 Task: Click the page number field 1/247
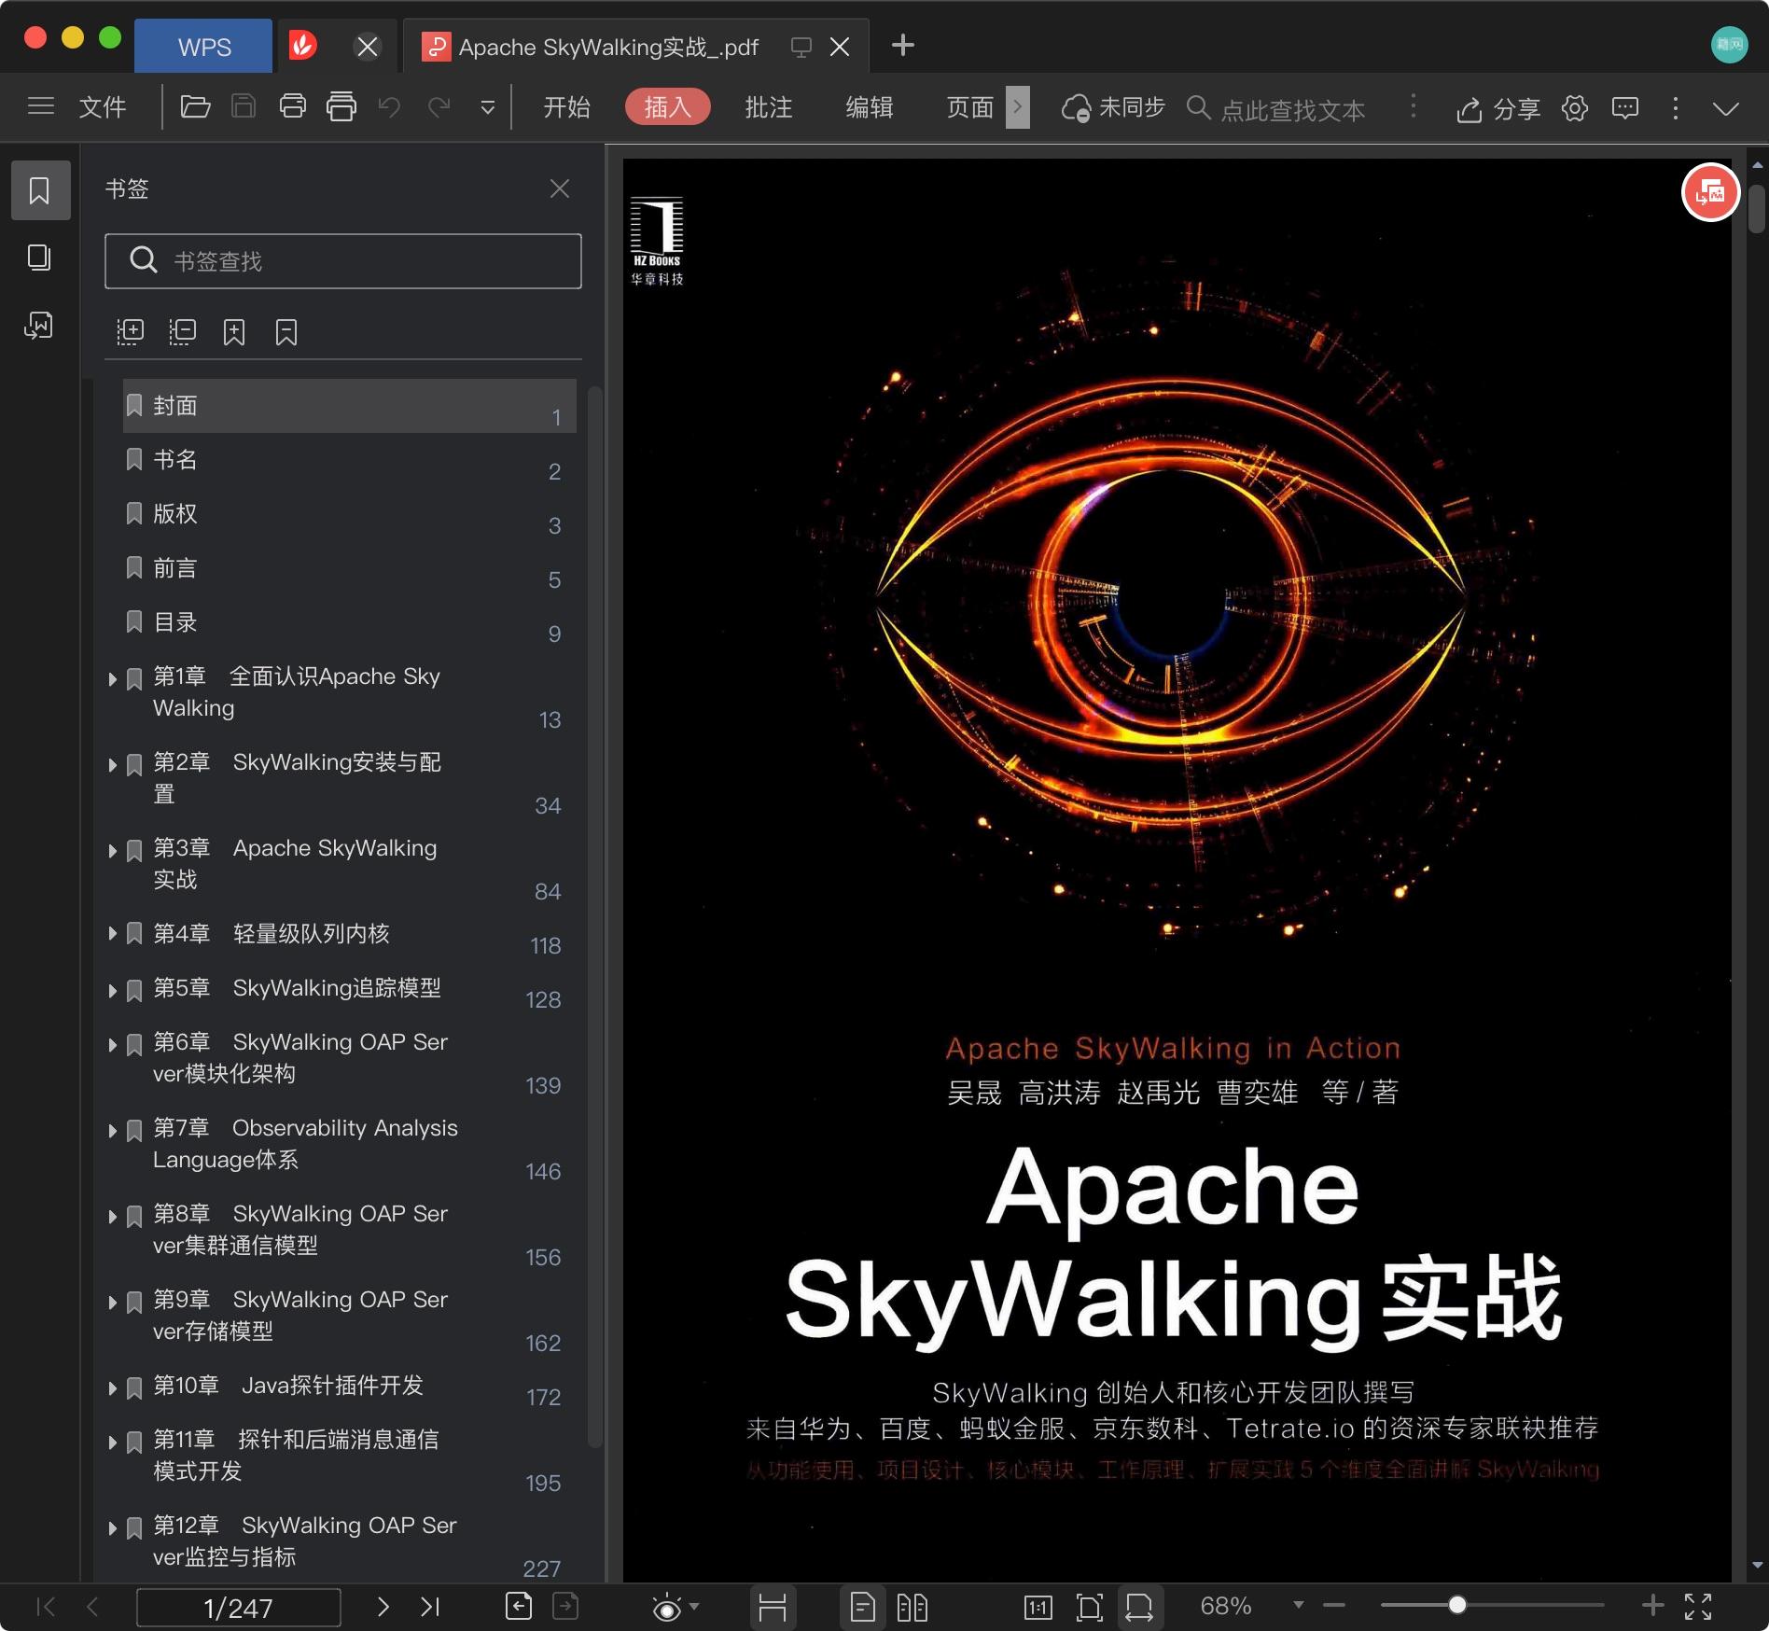coord(239,1607)
